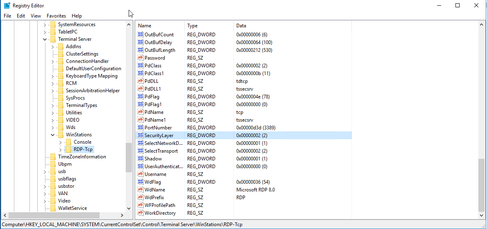Click the Registry Editor app icon in title bar
487x229 pixels.
click(7, 6)
